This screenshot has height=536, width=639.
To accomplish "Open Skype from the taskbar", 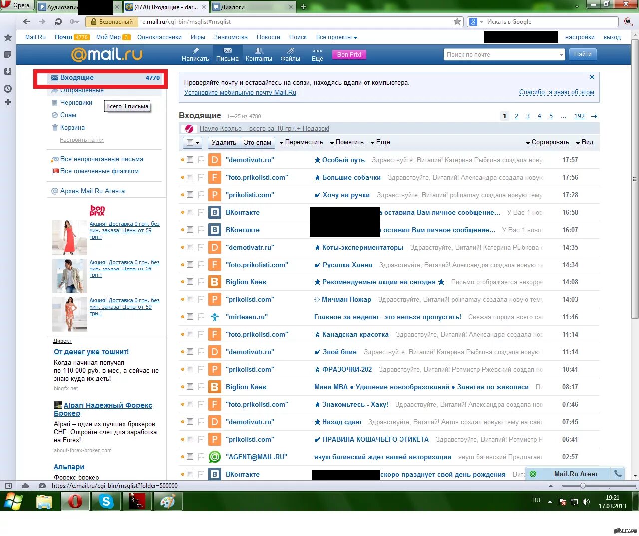I will click(106, 501).
